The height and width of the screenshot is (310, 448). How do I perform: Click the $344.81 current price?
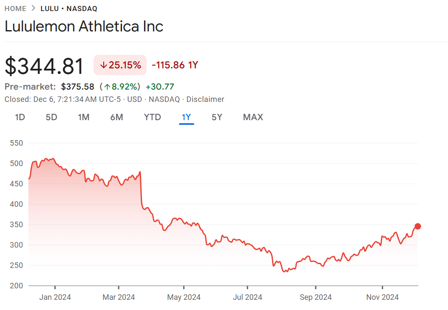click(x=45, y=66)
